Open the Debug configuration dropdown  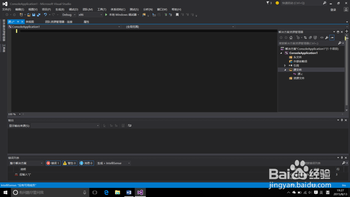[69, 15]
